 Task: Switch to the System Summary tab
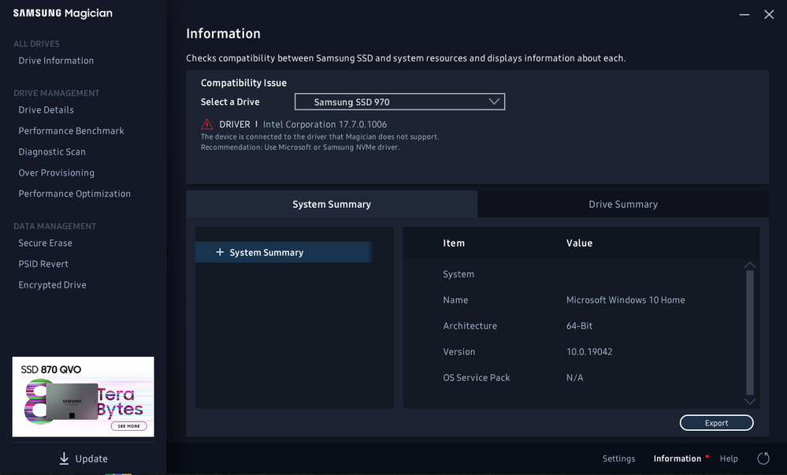tap(332, 204)
